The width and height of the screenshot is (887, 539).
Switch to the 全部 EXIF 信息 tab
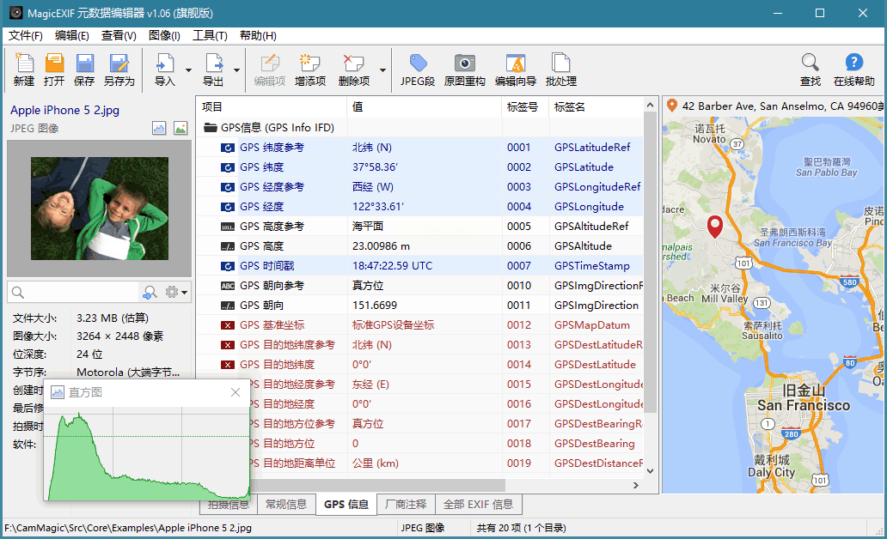point(478,505)
